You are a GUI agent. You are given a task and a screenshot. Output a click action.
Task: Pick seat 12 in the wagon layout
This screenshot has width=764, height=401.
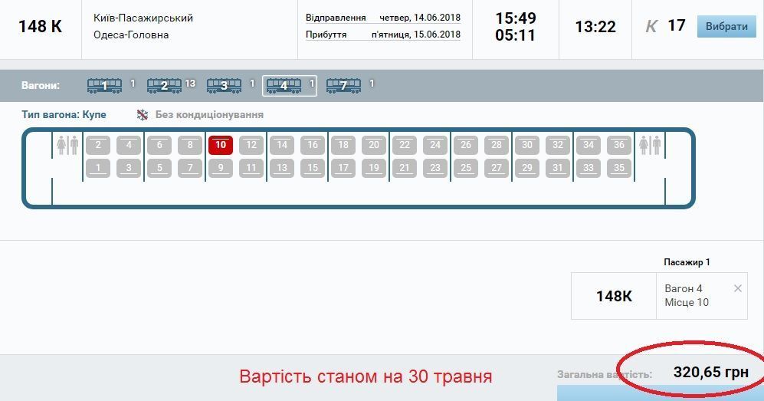click(x=251, y=145)
